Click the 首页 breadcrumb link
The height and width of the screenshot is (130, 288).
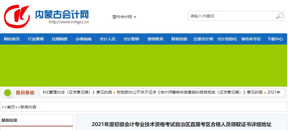(11, 107)
